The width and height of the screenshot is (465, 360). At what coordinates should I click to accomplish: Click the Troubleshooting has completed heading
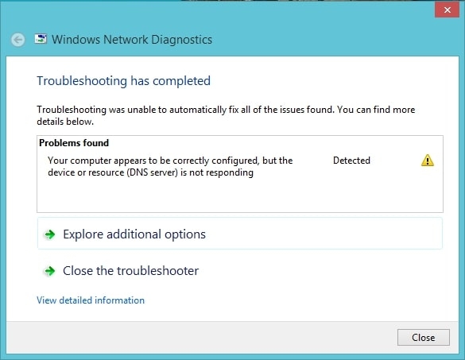pos(124,81)
